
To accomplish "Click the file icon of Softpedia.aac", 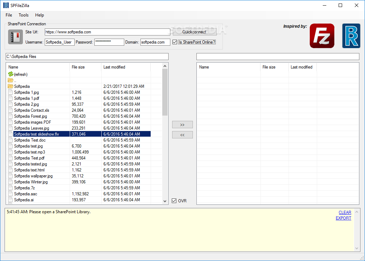I will 10,194.
